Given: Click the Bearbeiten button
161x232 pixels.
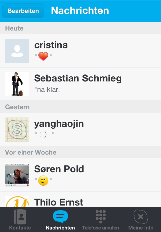Looking at the screenshot, I should 23,11.
